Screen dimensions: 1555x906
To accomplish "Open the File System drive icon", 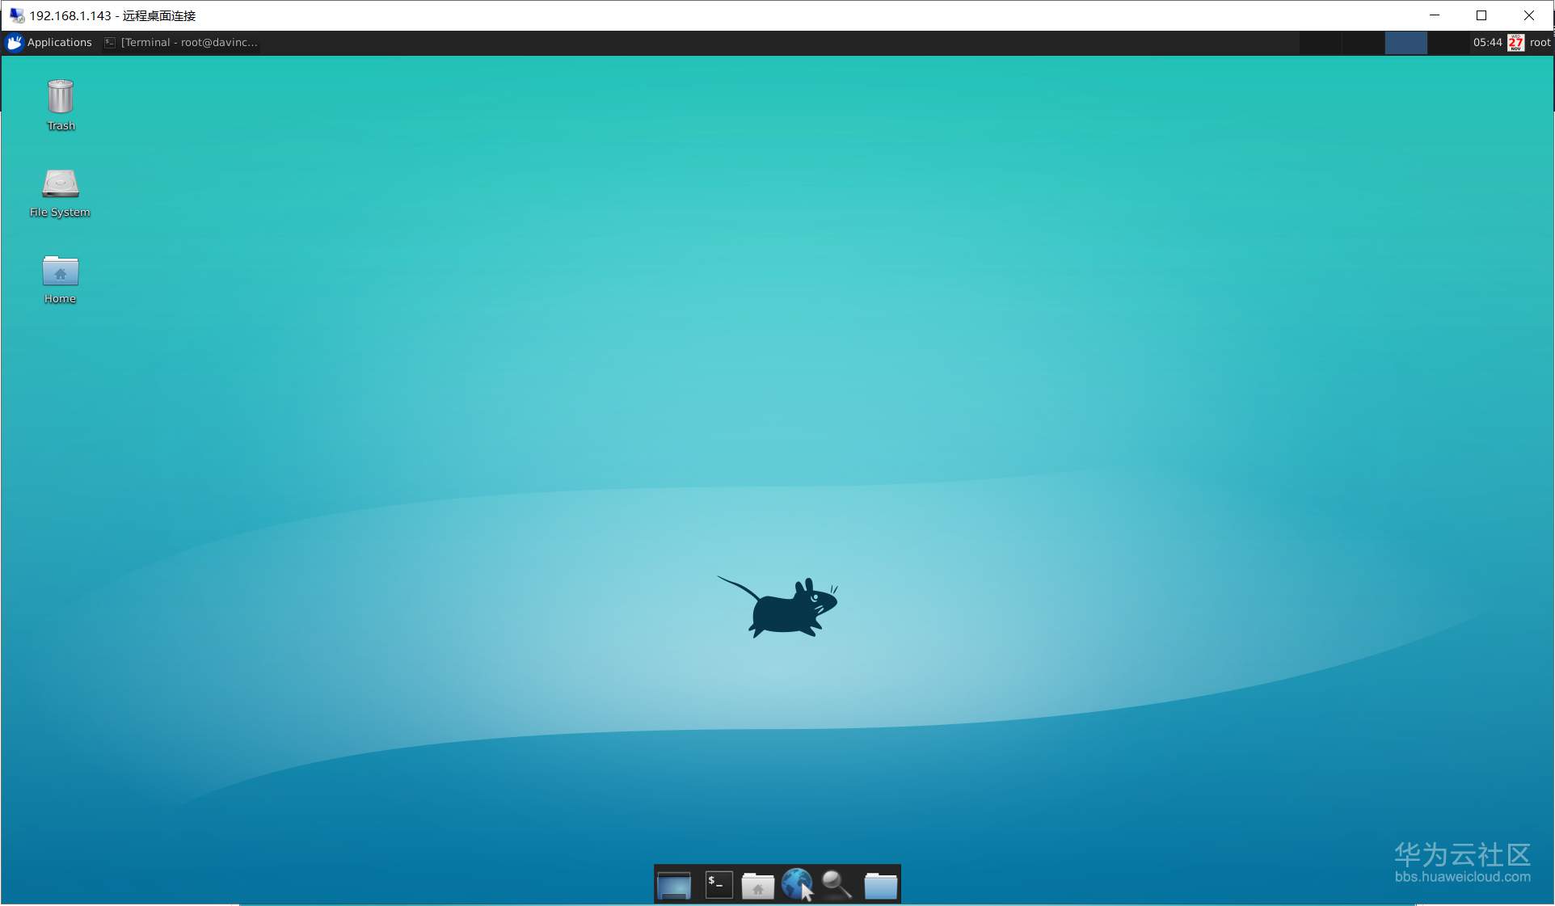I will tap(61, 185).
